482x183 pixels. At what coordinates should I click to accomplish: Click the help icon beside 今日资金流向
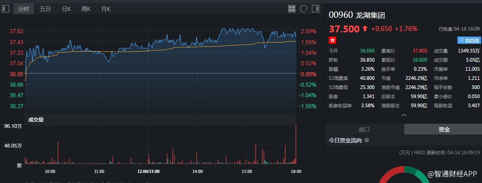coord(367,141)
